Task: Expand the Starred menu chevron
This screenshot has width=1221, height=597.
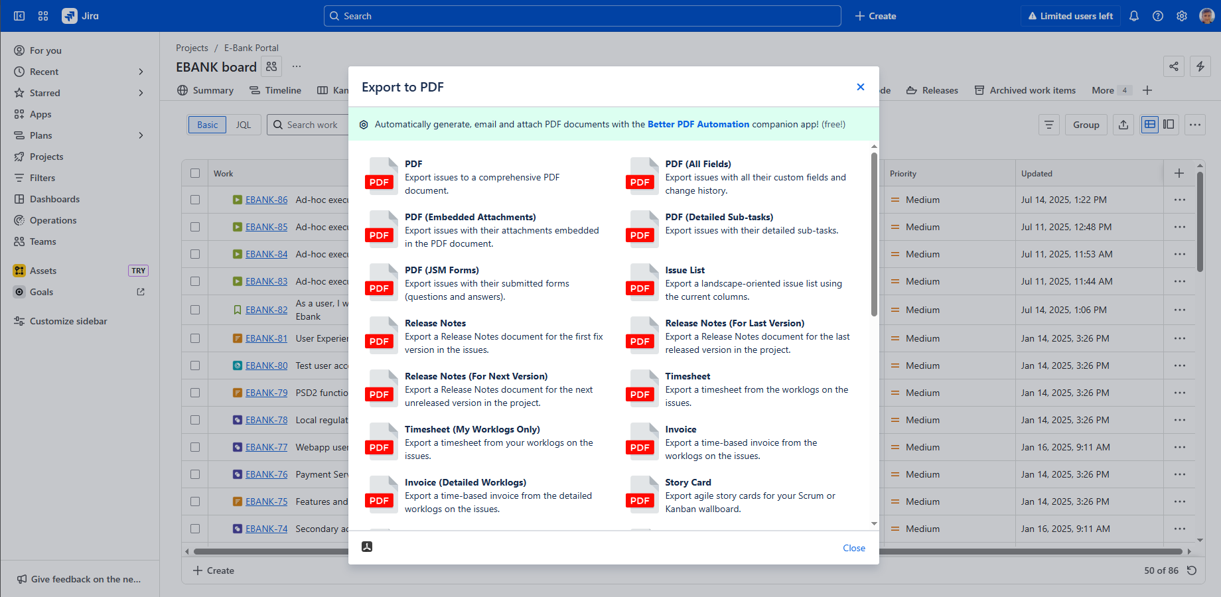Action: [141, 93]
